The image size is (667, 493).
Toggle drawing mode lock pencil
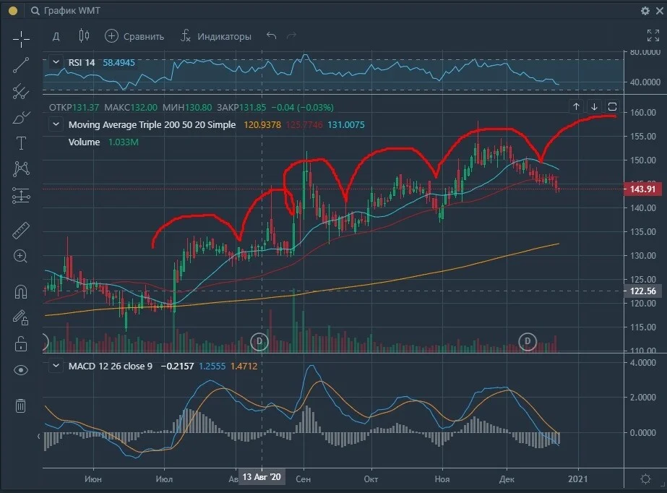coord(20,317)
